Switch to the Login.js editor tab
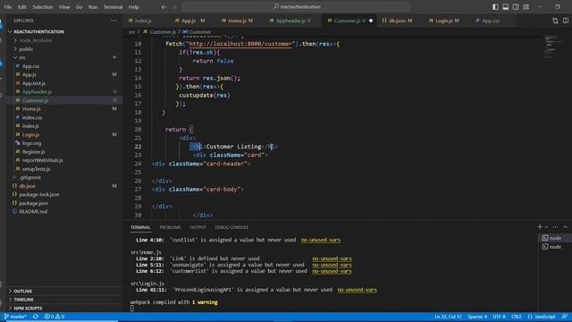The width and height of the screenshot is (572, 322). click(444, 21)
